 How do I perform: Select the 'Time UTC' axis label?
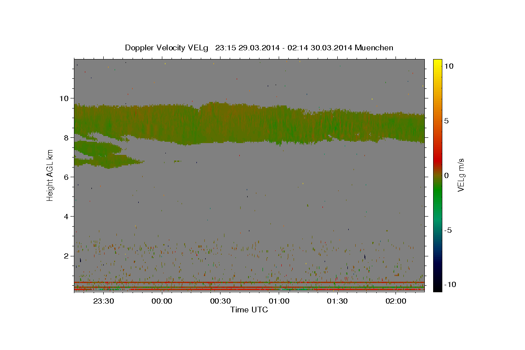pyautogui.click(x=249, y=310)
